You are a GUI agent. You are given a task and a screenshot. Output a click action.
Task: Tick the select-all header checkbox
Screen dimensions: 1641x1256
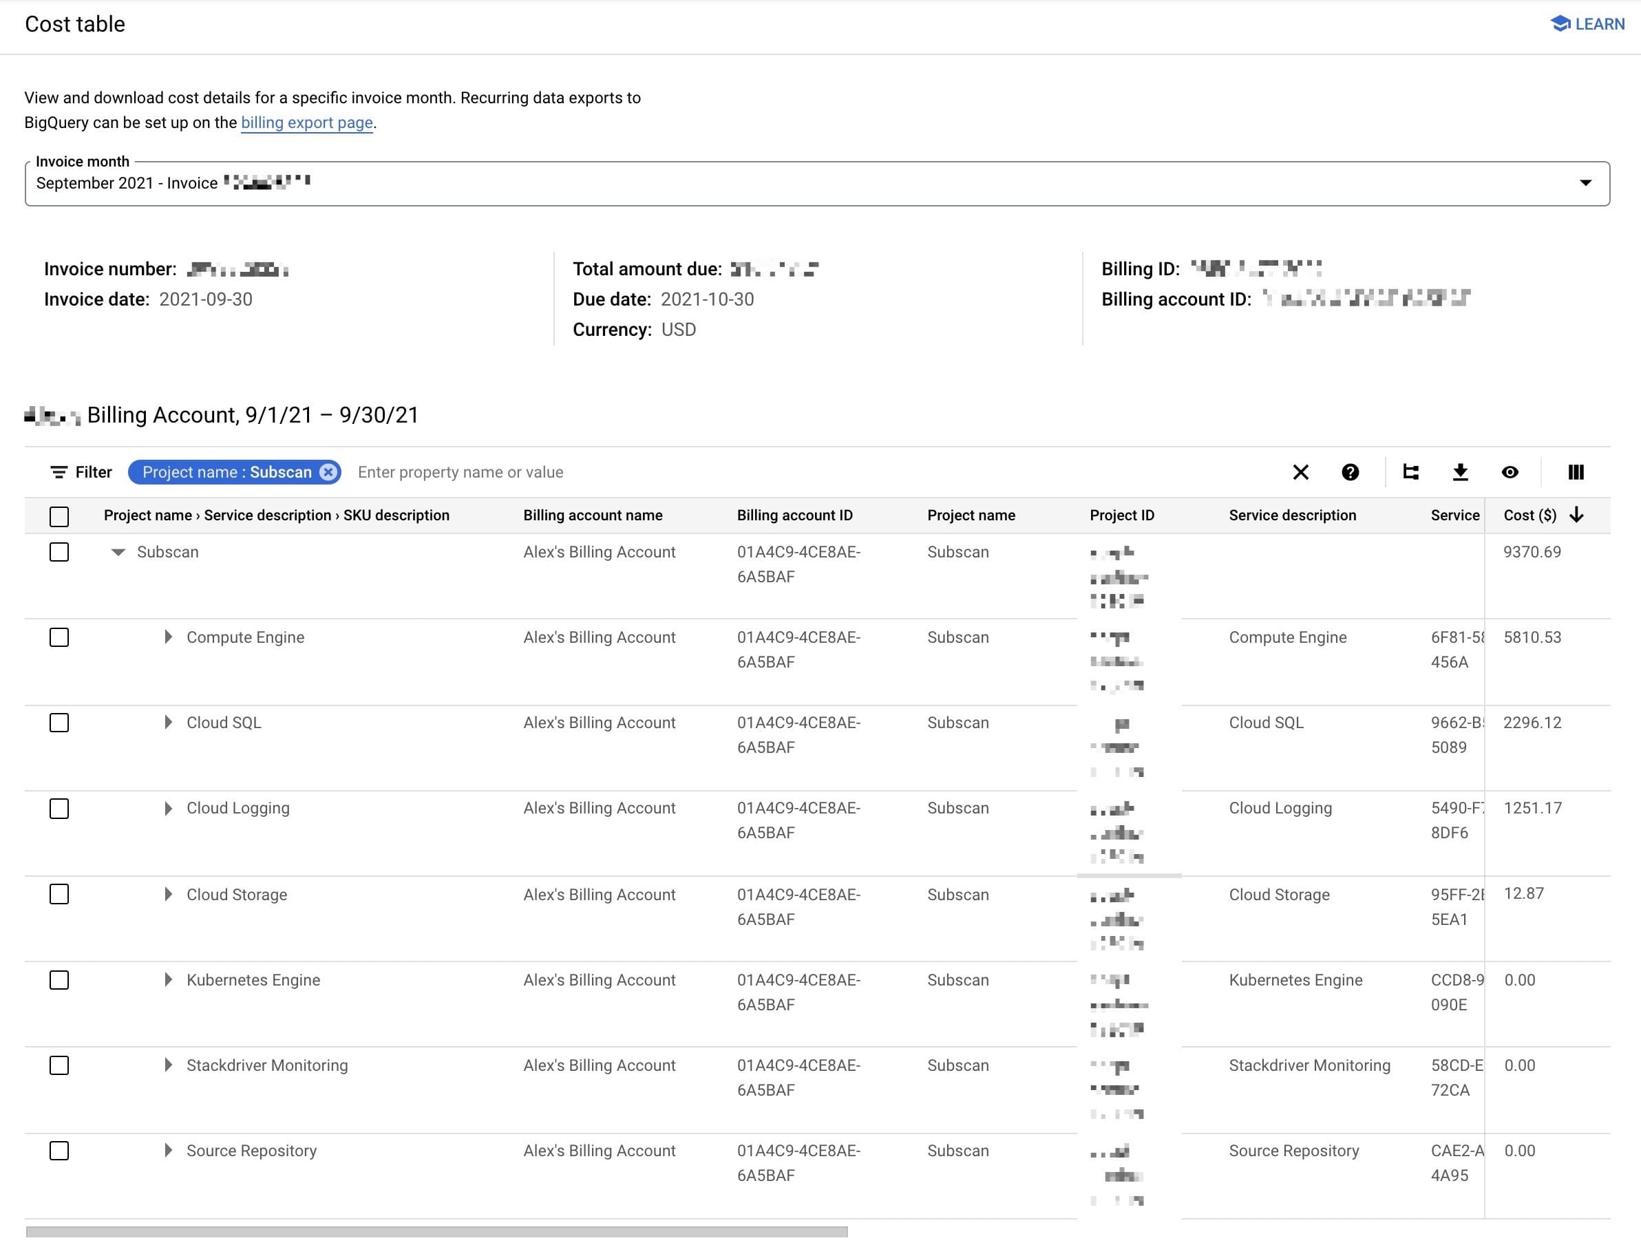coord(59,517)
